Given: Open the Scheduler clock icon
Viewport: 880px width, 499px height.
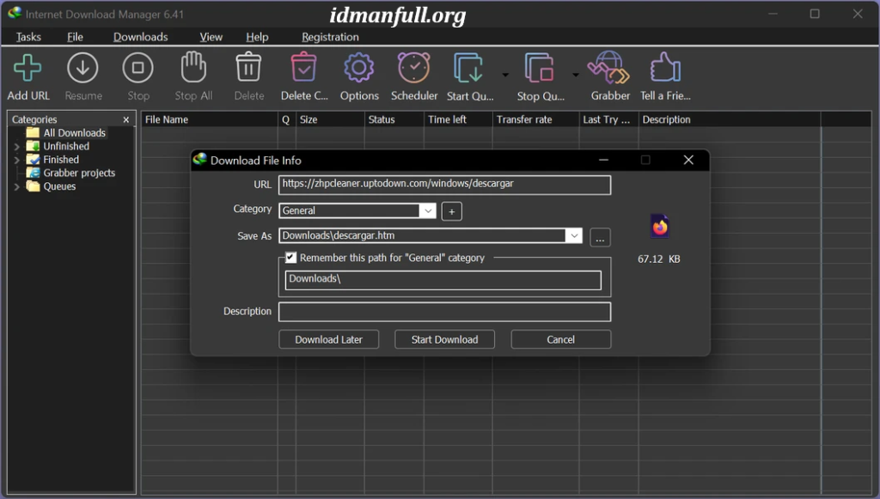Looking at the screenshot, I should [x=413, y=69].
